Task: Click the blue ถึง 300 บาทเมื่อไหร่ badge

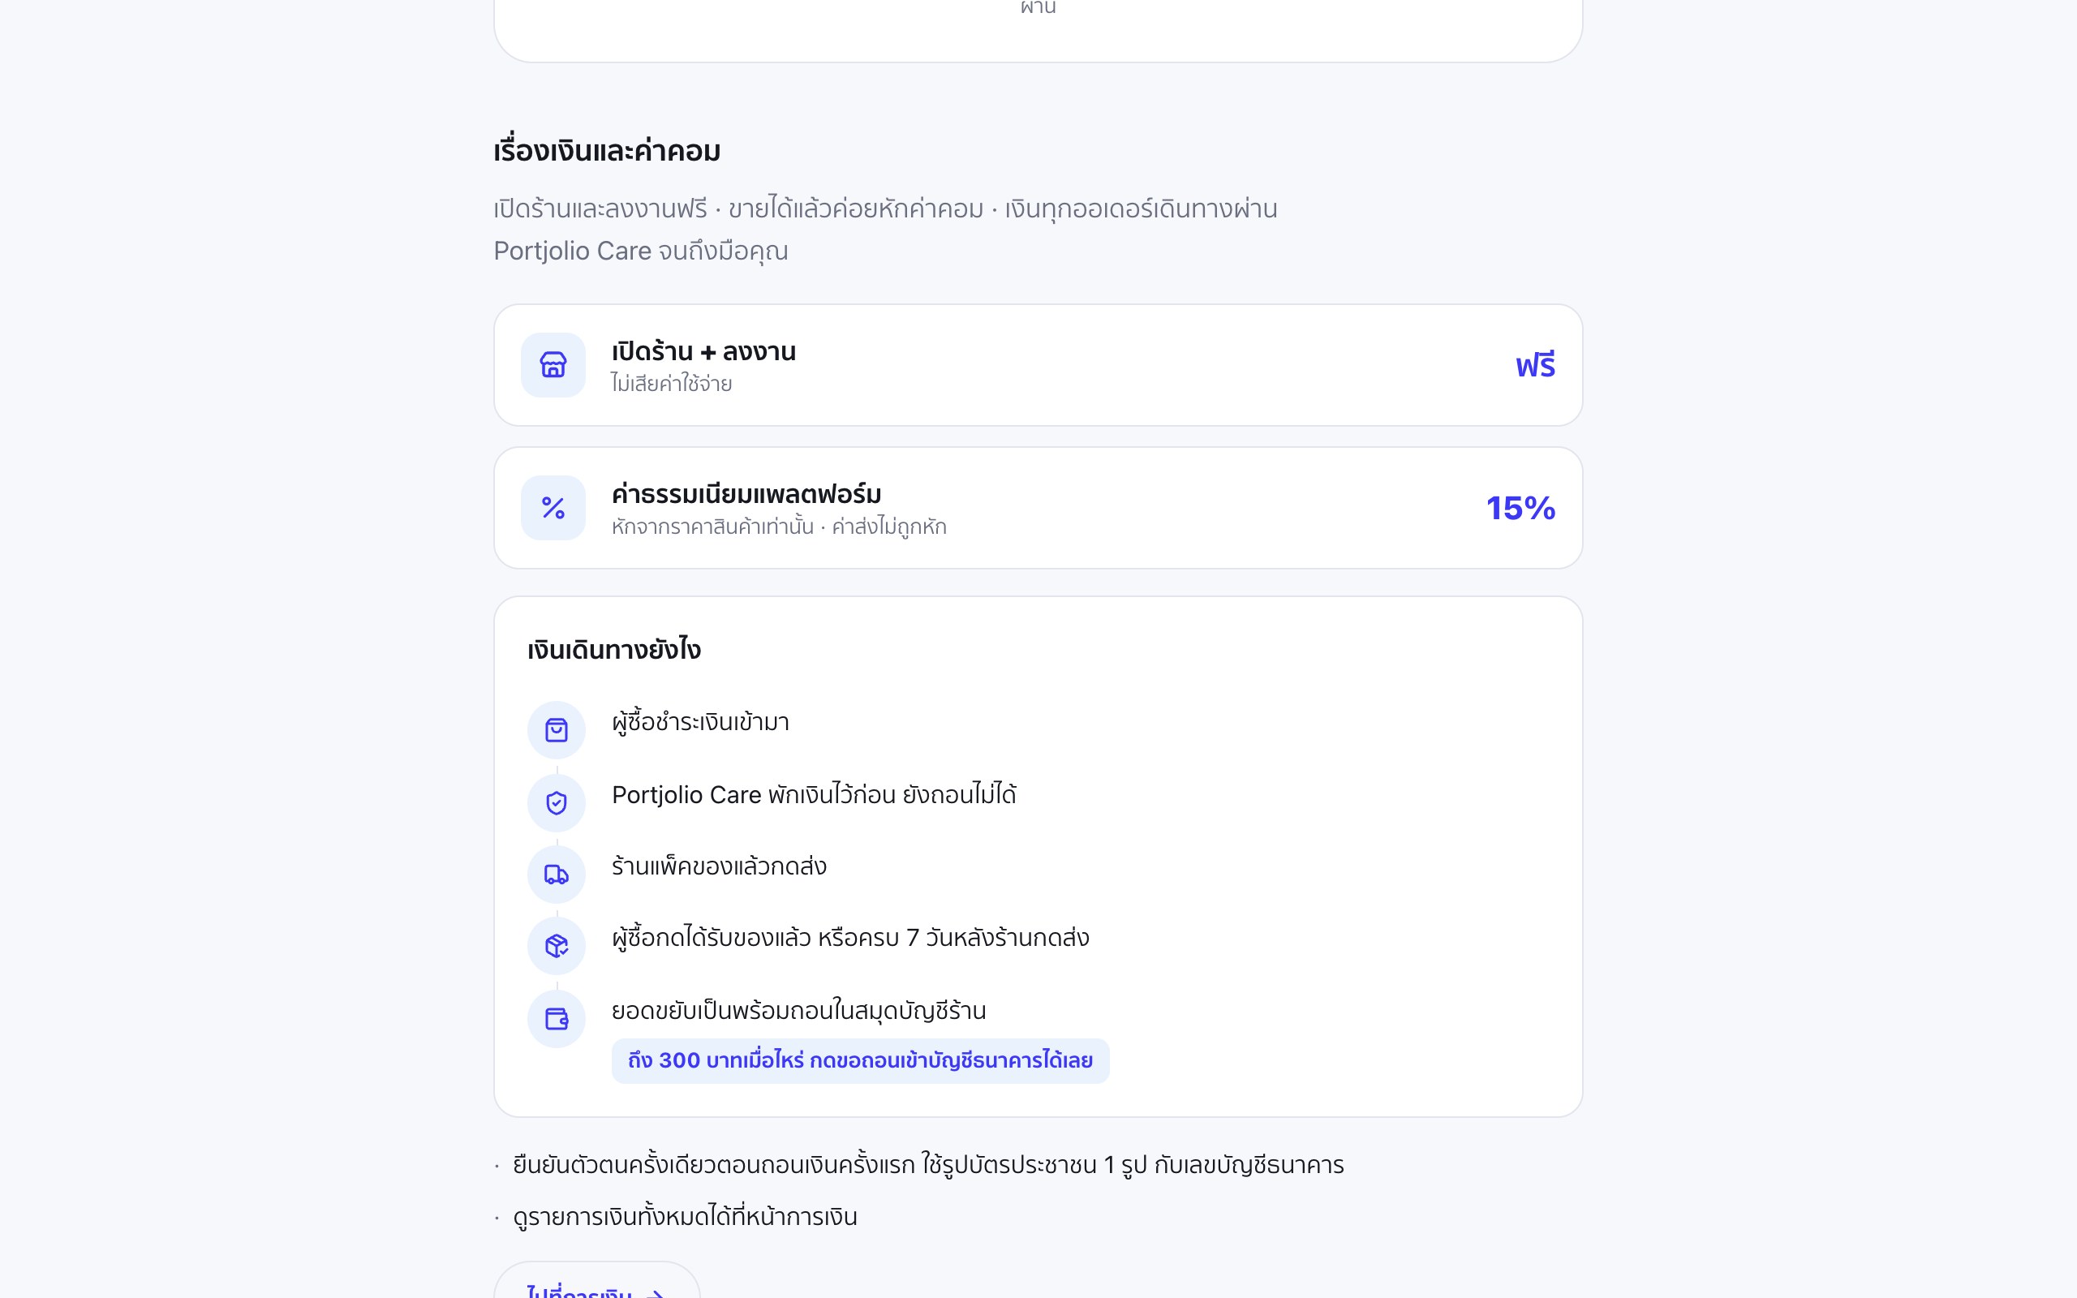Action: (x=860, y=1061)
